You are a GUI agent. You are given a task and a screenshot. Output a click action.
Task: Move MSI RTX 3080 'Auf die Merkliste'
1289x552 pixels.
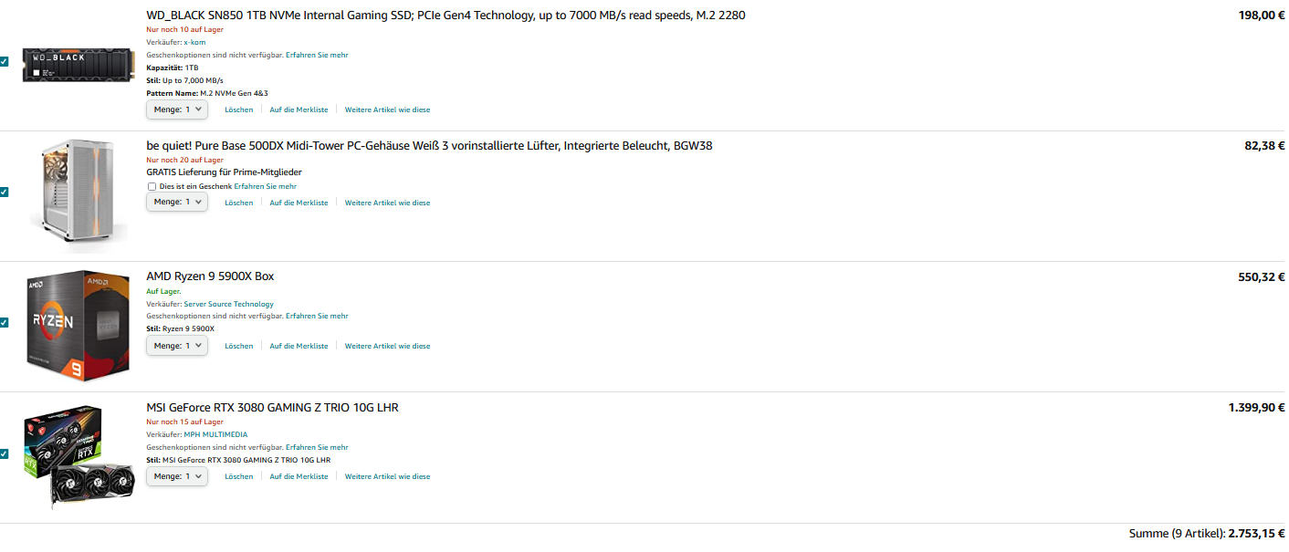[x=299, y=476]
